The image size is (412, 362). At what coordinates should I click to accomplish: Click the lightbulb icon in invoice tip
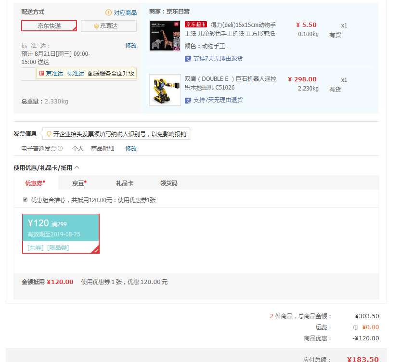49,134
